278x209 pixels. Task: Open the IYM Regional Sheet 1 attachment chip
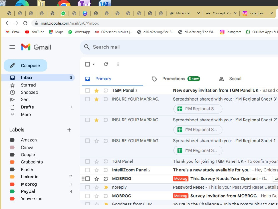[x=198, y=150]
